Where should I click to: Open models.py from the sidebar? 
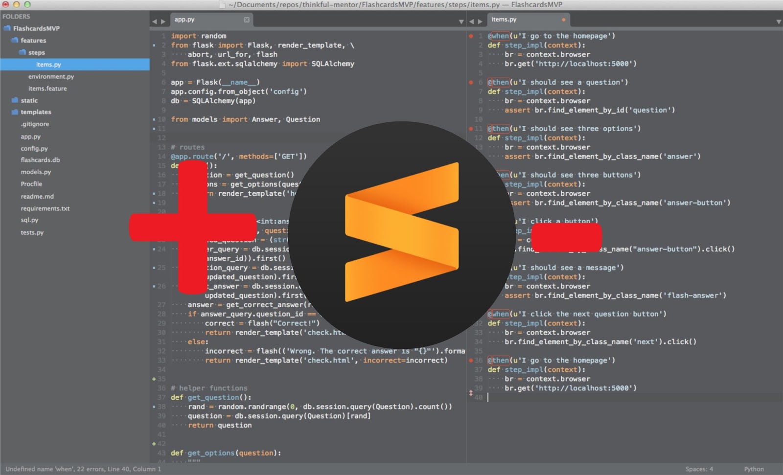point(36,172)
